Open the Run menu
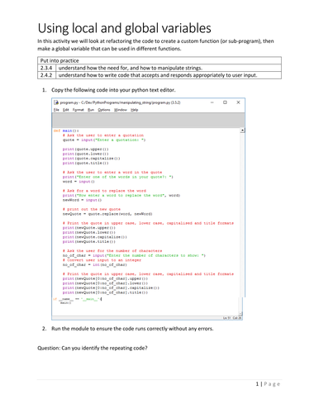319x413 pixels. [91, 110]
